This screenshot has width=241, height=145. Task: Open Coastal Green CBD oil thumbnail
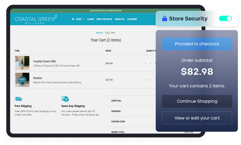(x=22, y=63)
